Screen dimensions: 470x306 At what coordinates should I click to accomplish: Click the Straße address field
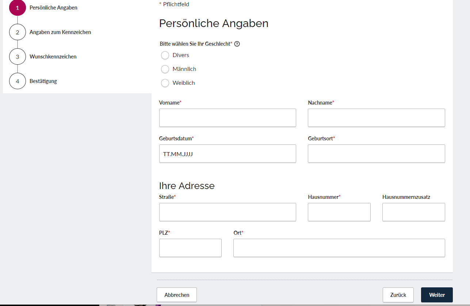tap(228, 212)
